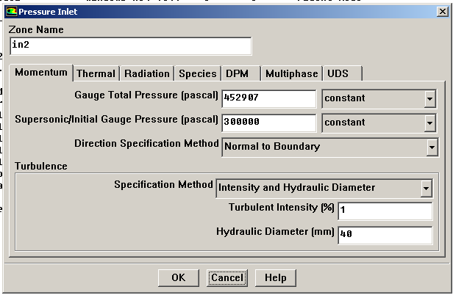
Task: Click the Turbulent Intensity (%) field
Action: coord(385,211)
